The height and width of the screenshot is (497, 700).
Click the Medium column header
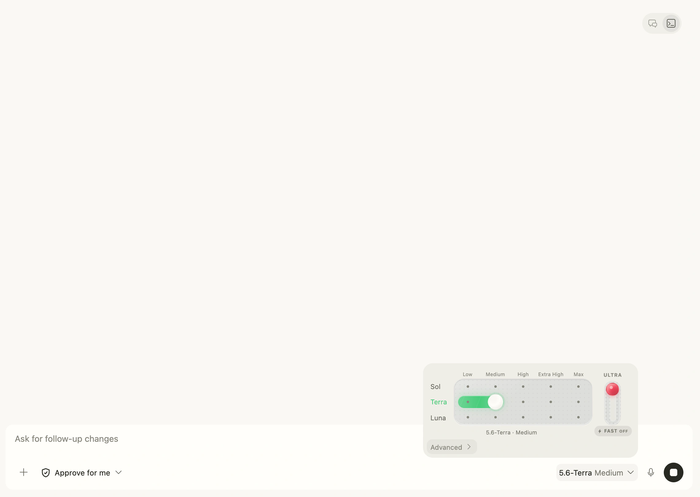pos(495,374)
